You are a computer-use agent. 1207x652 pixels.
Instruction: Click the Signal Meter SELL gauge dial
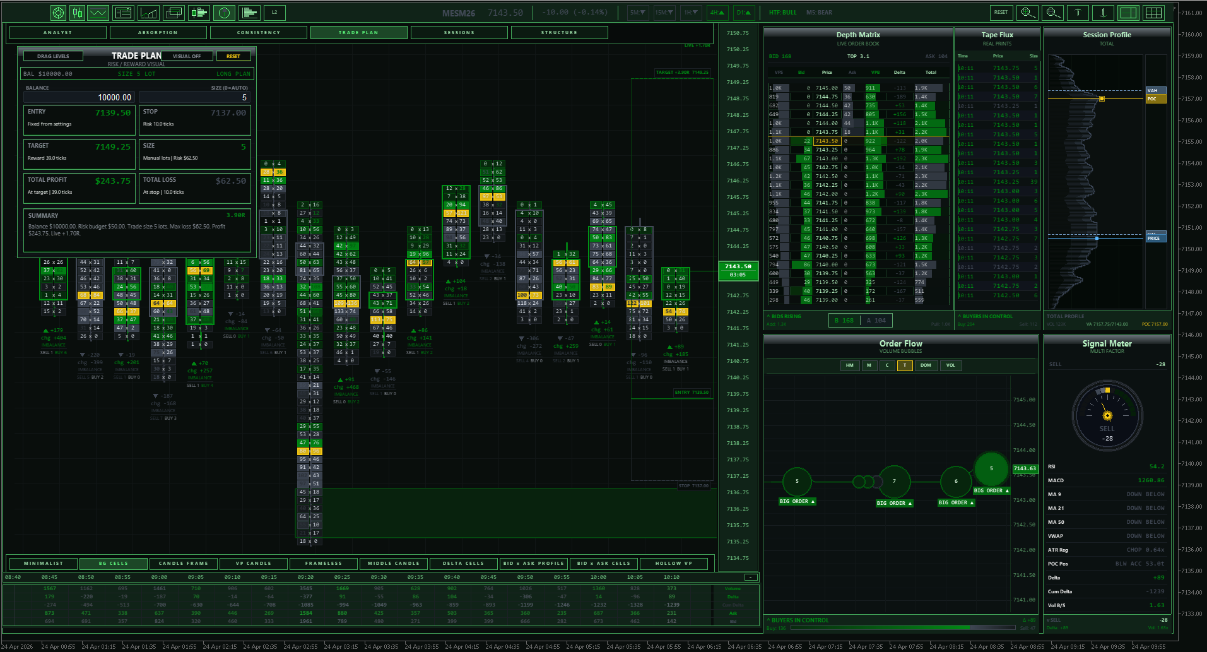pyautogui.click(x=1107, y=415)
